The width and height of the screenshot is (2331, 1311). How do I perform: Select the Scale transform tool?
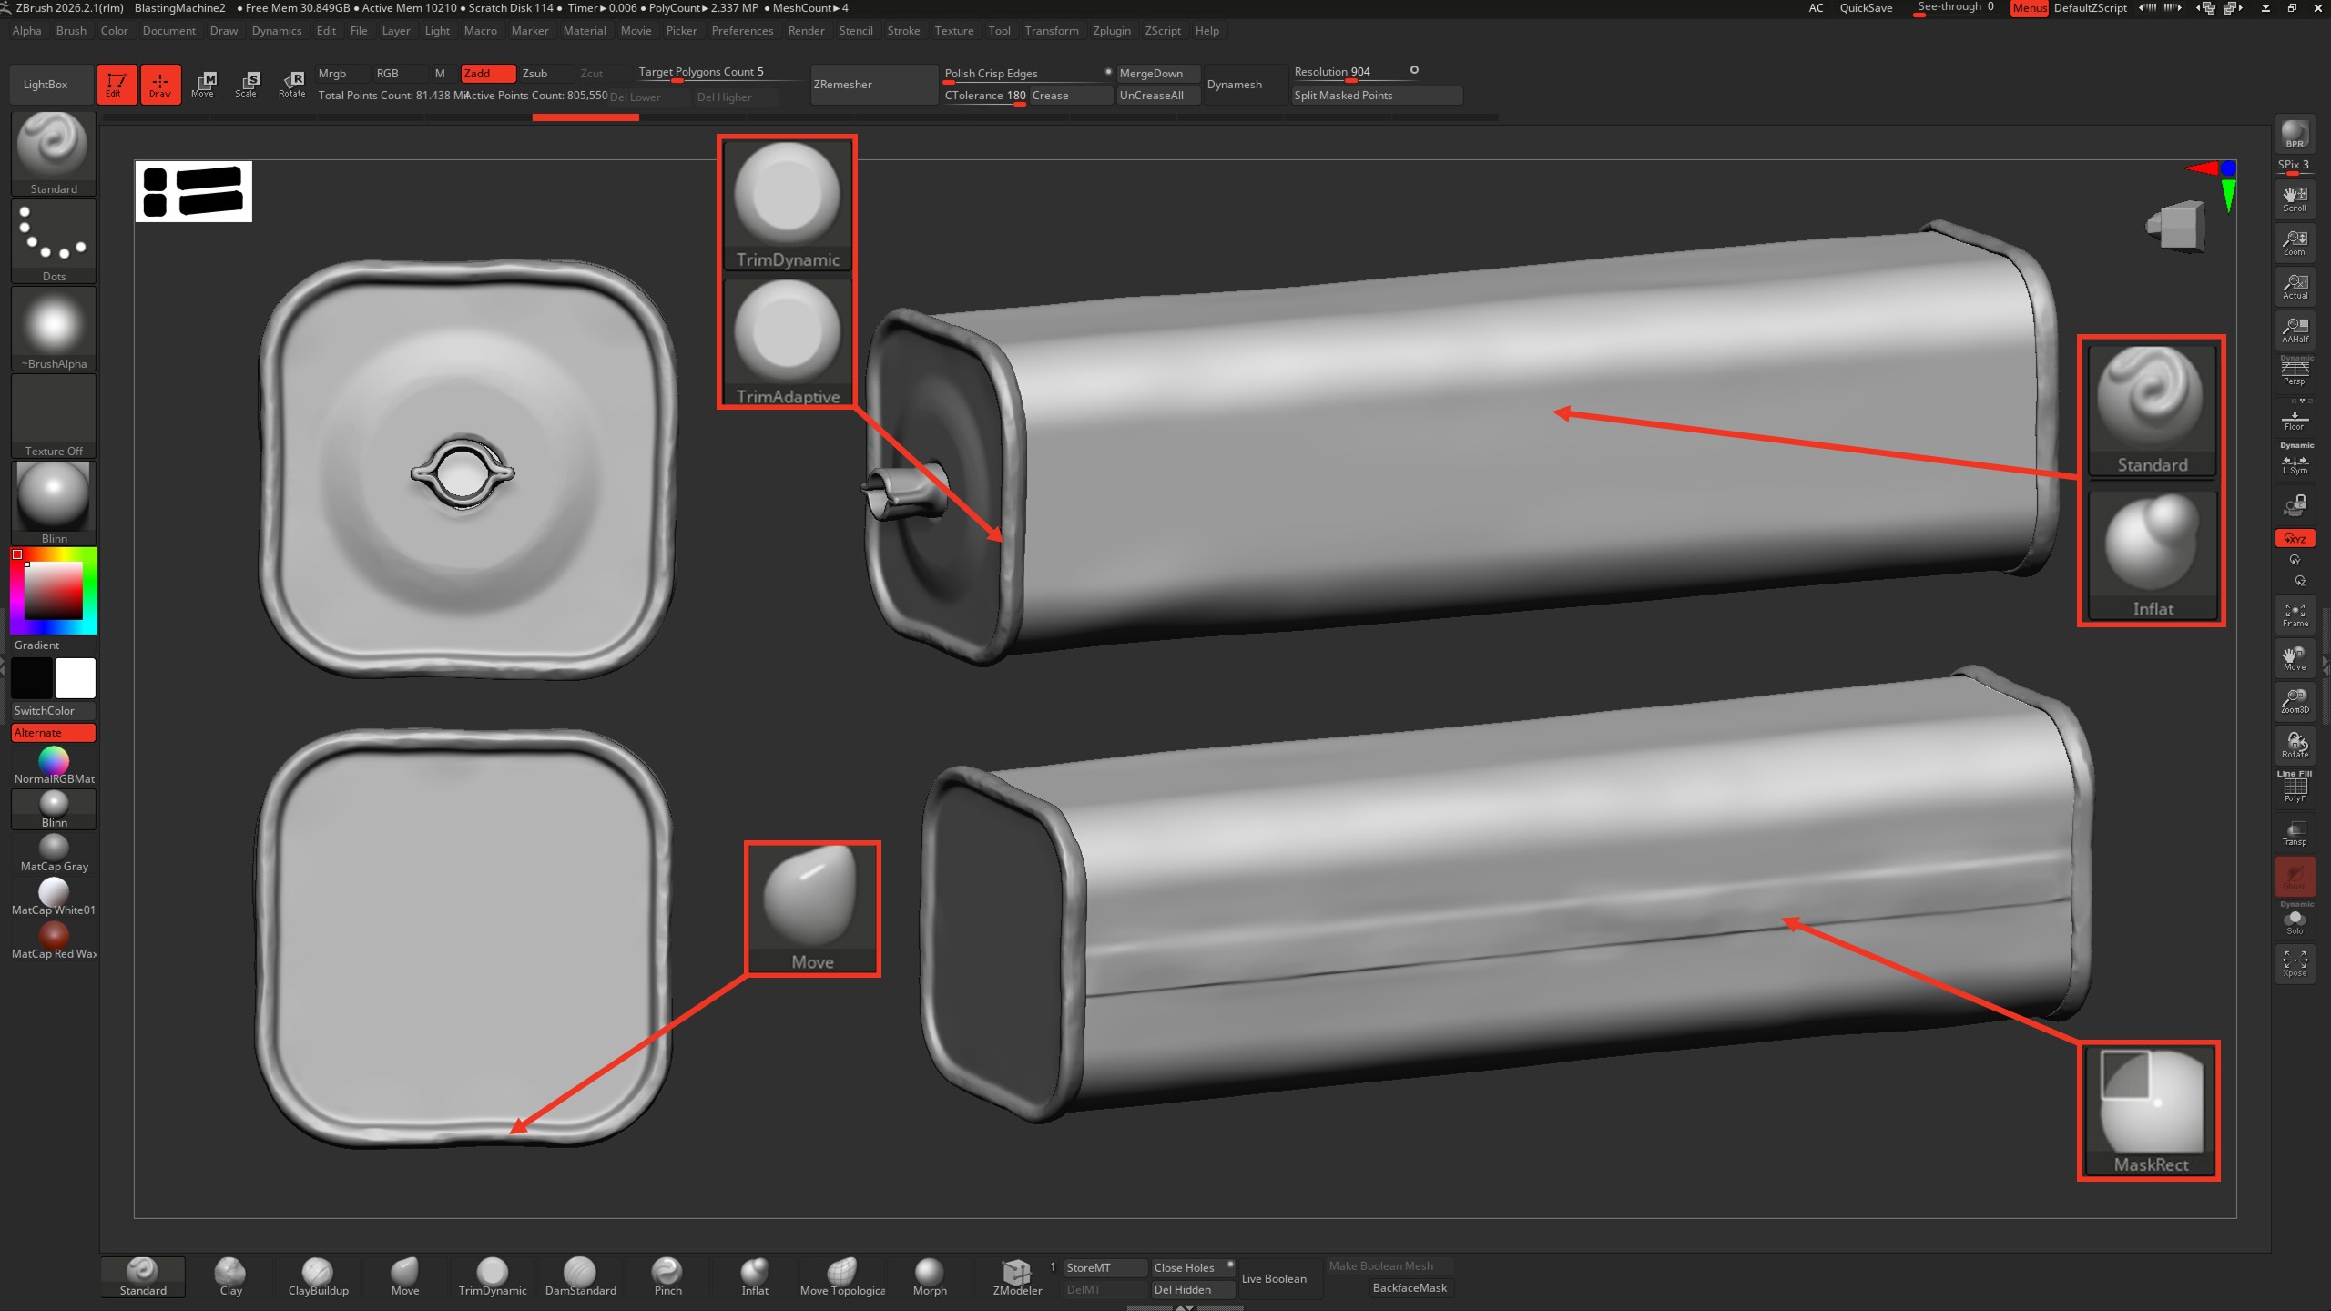point(247,84)
